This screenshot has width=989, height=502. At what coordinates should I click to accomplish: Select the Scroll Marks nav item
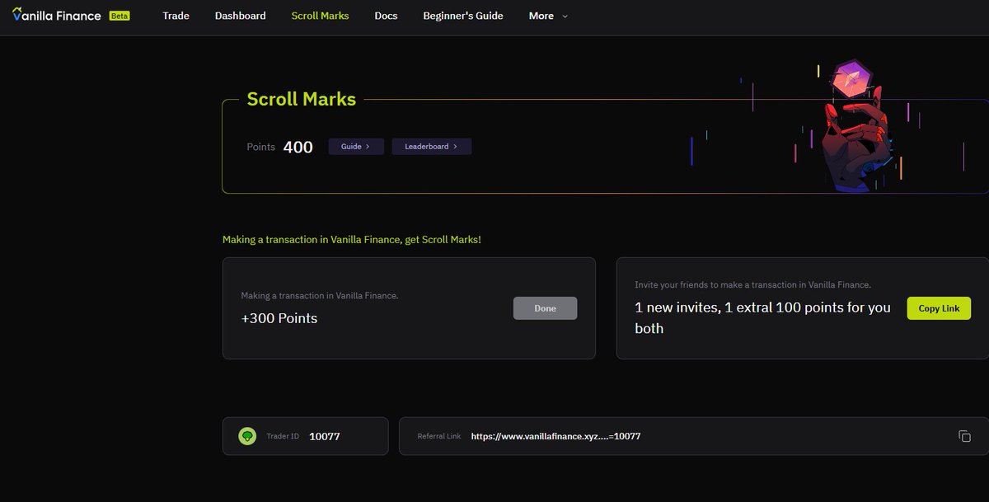320,16
